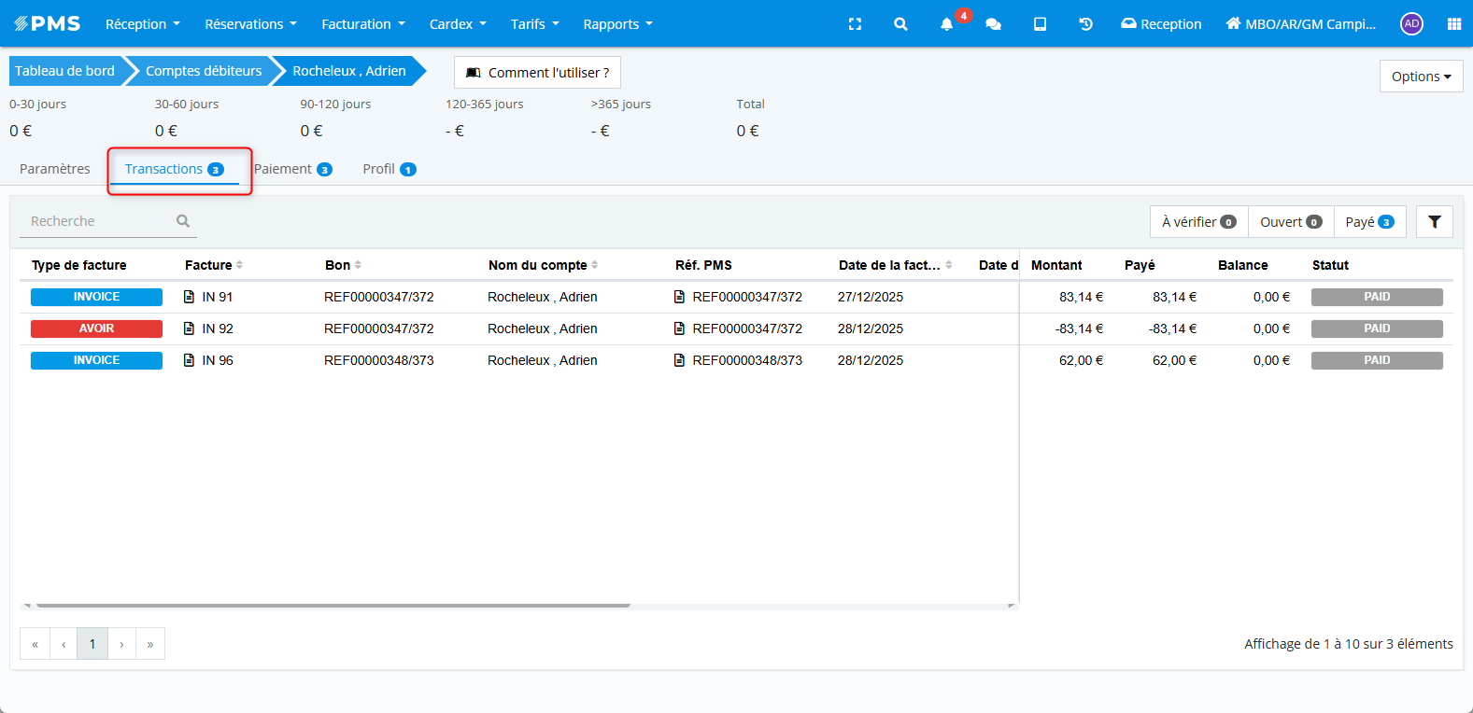The width and height of the screenshot is (1473, 713).
Task: Open notifications bell icon
Action: 947,24
